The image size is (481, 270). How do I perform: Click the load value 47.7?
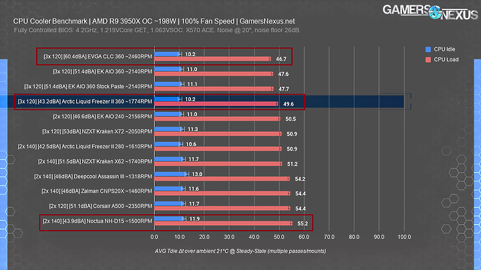point(283,89)
